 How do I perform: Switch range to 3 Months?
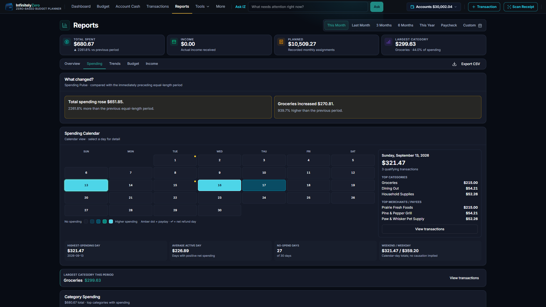[x=384, y=25]
